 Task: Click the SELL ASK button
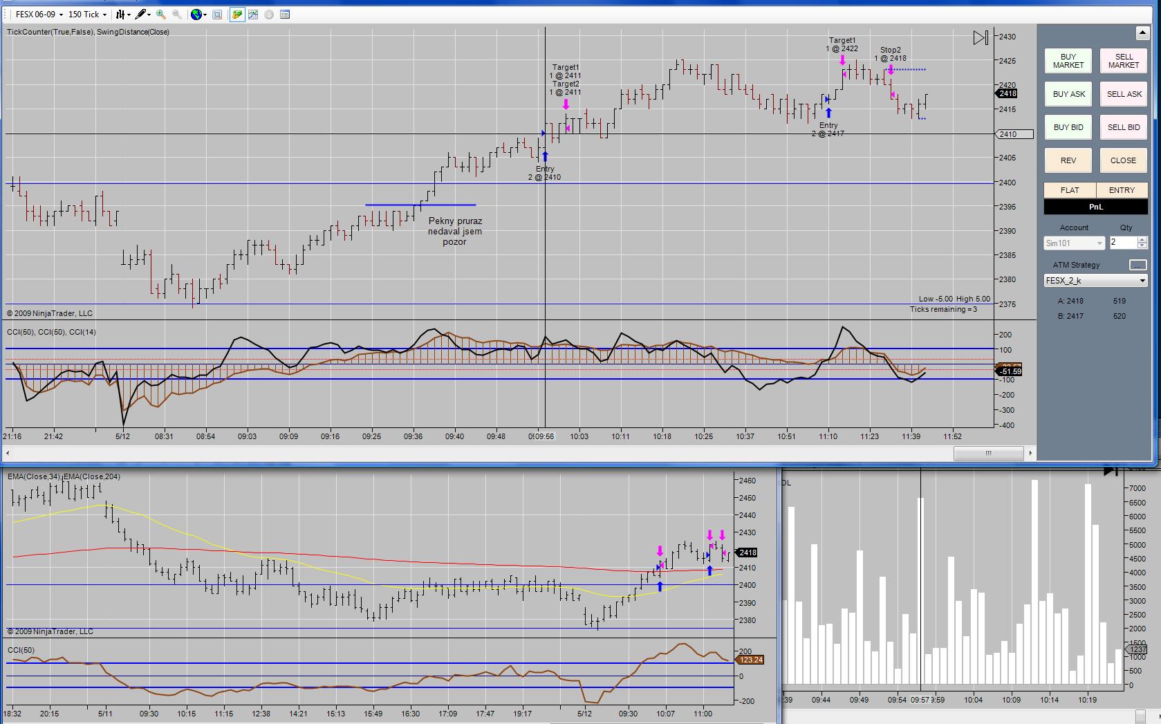(x=1124, y=94)
